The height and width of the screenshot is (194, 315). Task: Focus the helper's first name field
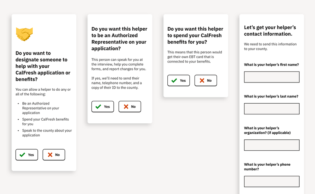[272, 77]
